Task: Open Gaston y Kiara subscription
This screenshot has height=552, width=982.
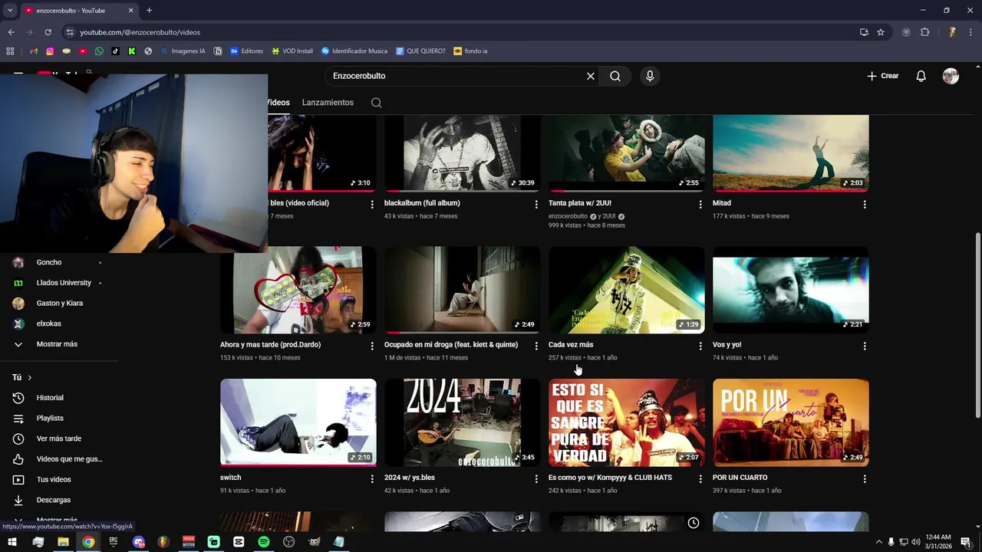Action: (x=60, y=303)
